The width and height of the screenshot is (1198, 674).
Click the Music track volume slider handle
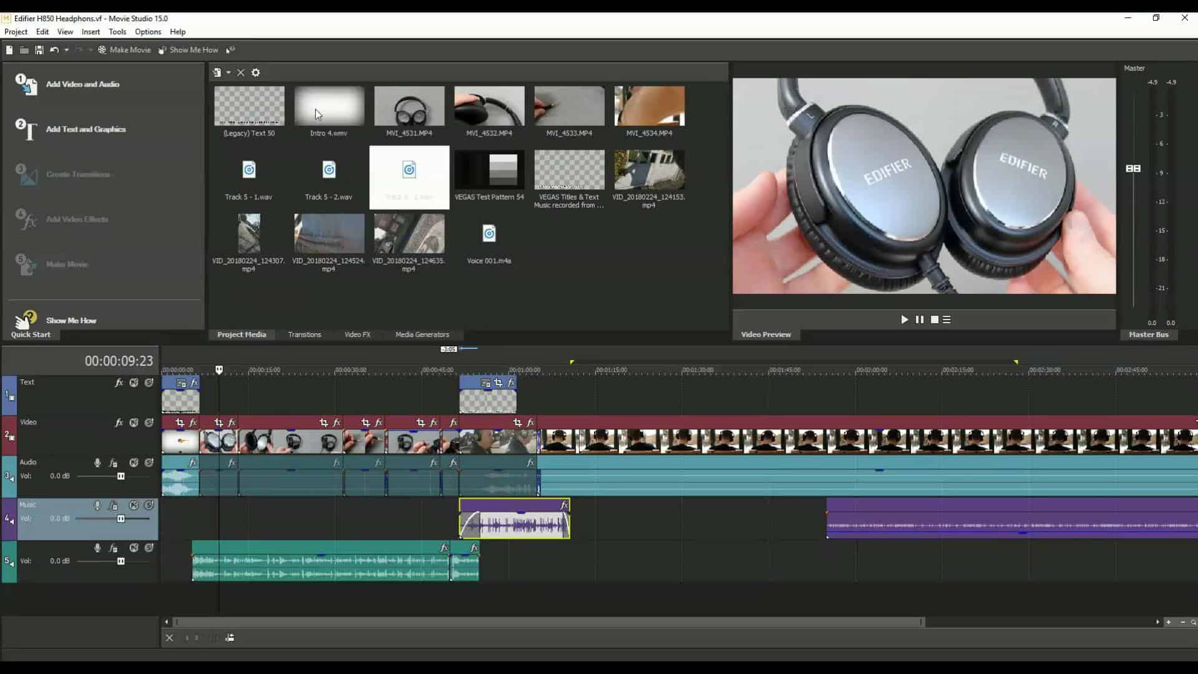(x=121, y=519)
